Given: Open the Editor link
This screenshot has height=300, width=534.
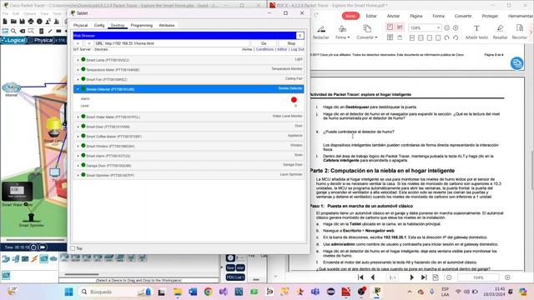Looking at the screenshot, I should coord(282,49).
